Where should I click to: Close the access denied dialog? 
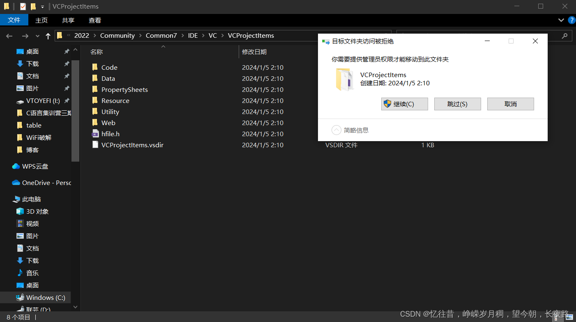pyautogui.click(x=535, y=41)
